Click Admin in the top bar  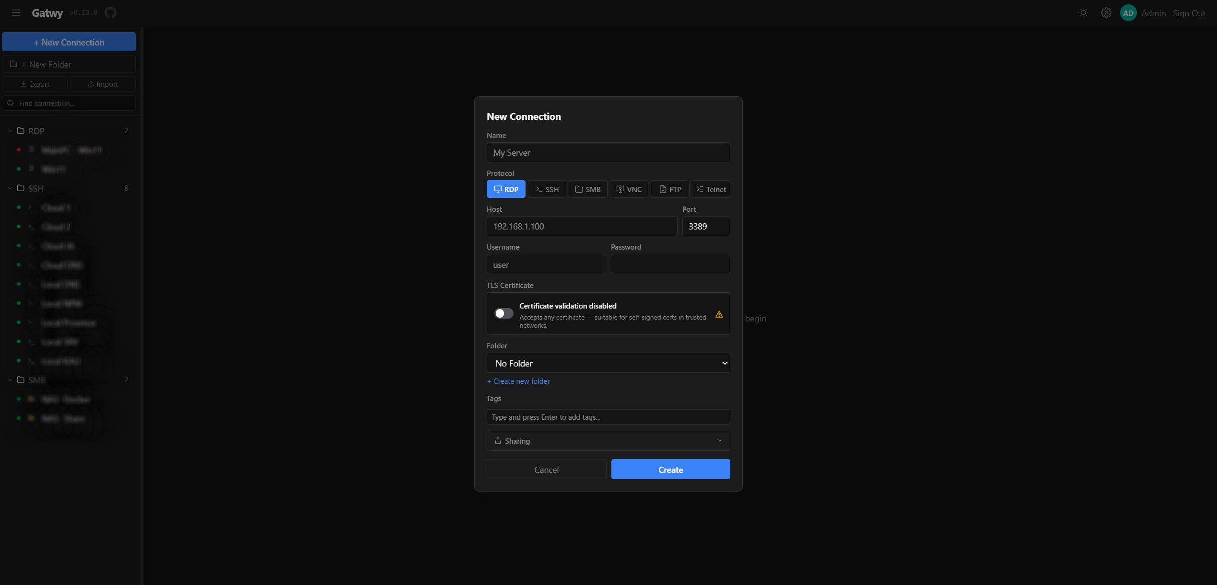[1154, 13]
